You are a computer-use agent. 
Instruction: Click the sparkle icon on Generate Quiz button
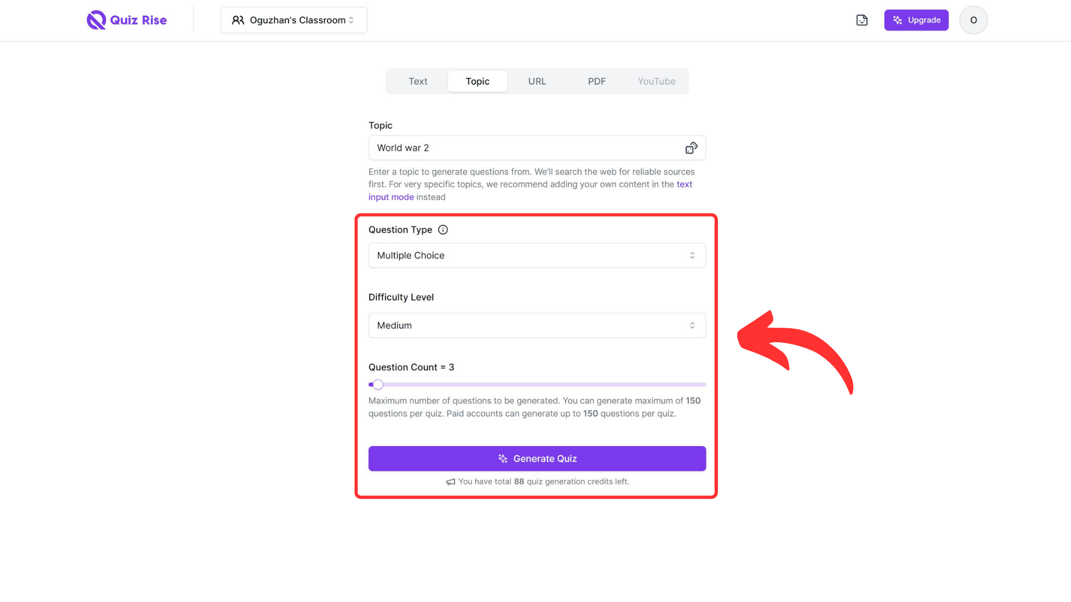point(503,459)
